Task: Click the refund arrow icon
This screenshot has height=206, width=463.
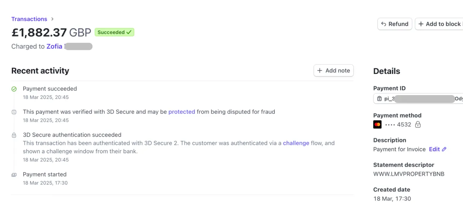Action: [x=384, y=24]
